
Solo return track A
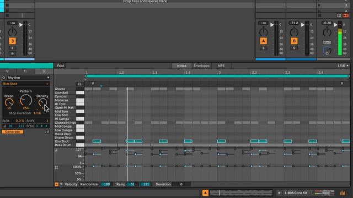click(264, 48)
